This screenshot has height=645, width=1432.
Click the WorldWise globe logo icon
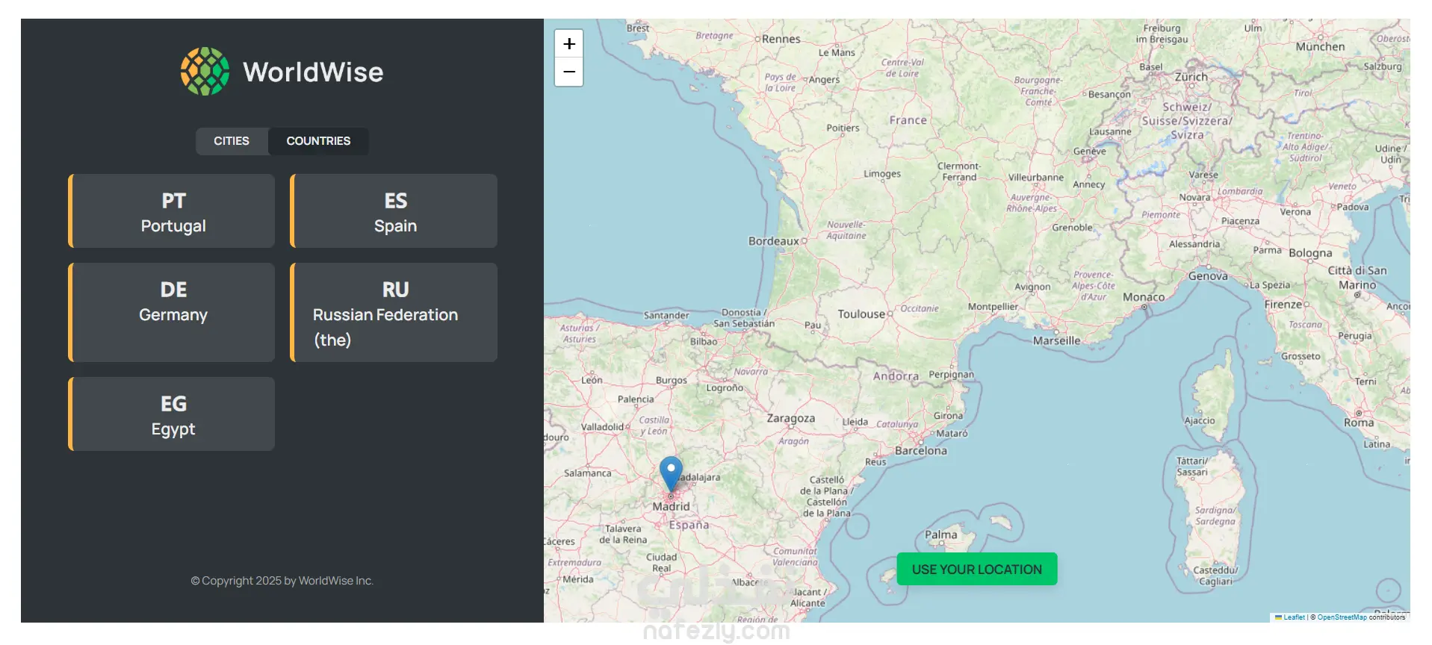click(x=205, y=72)
